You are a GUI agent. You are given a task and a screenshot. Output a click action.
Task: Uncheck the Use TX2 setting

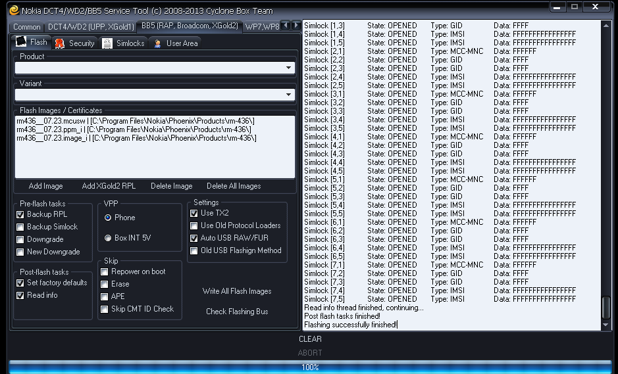(x=194, y=213)
